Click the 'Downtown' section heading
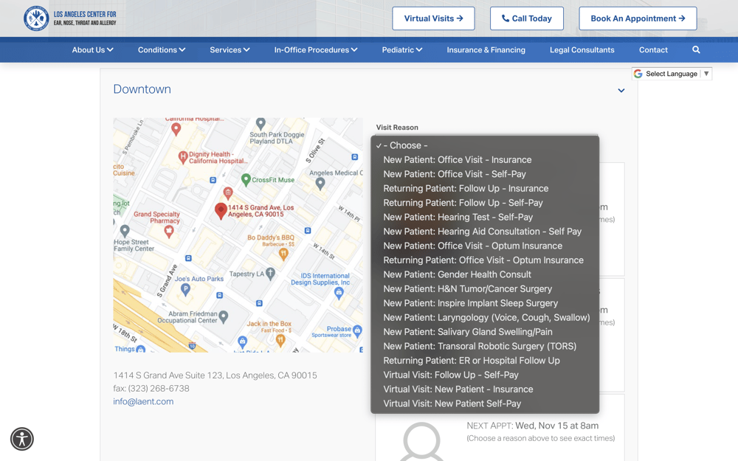The image size is (738, 461). (x=142, y=89)
